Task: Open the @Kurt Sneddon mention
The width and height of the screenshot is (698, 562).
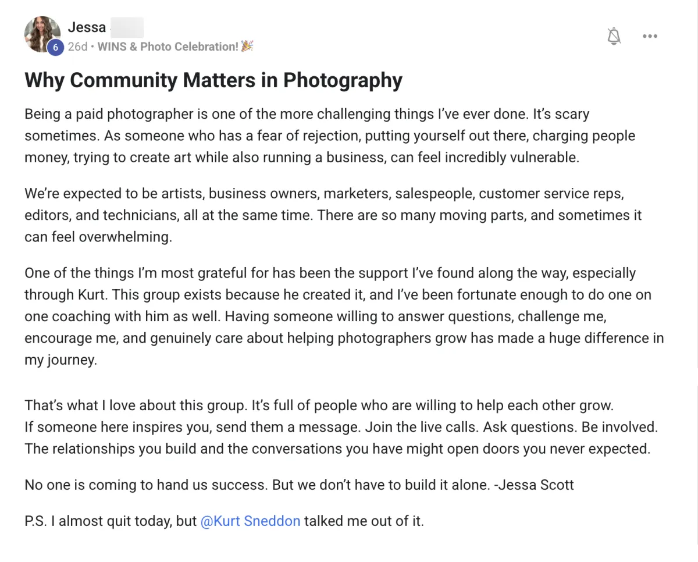Action: coord(250,521)
